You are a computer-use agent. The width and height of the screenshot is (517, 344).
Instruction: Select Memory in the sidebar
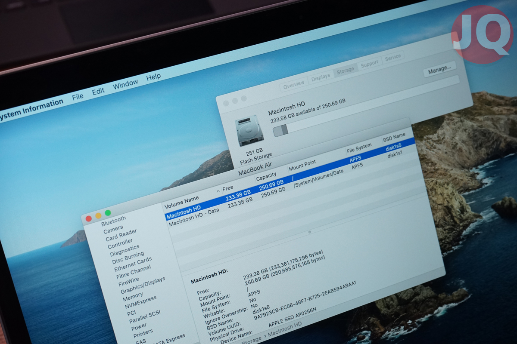[x=133, y=297]
